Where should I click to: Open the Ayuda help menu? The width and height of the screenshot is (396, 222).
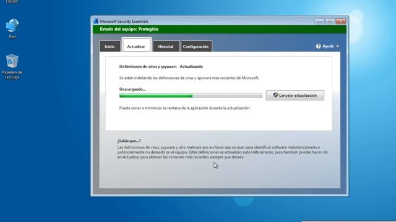(327, 46)
